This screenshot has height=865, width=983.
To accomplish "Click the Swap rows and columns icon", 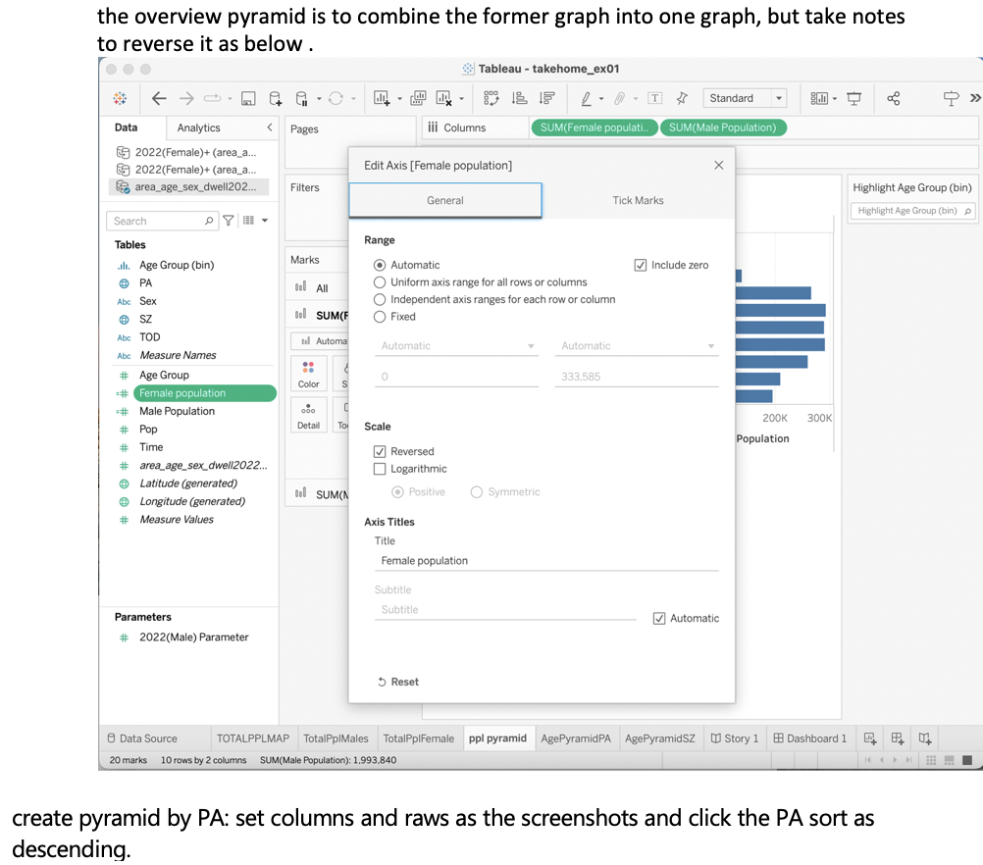I will (x=492, y=98).
